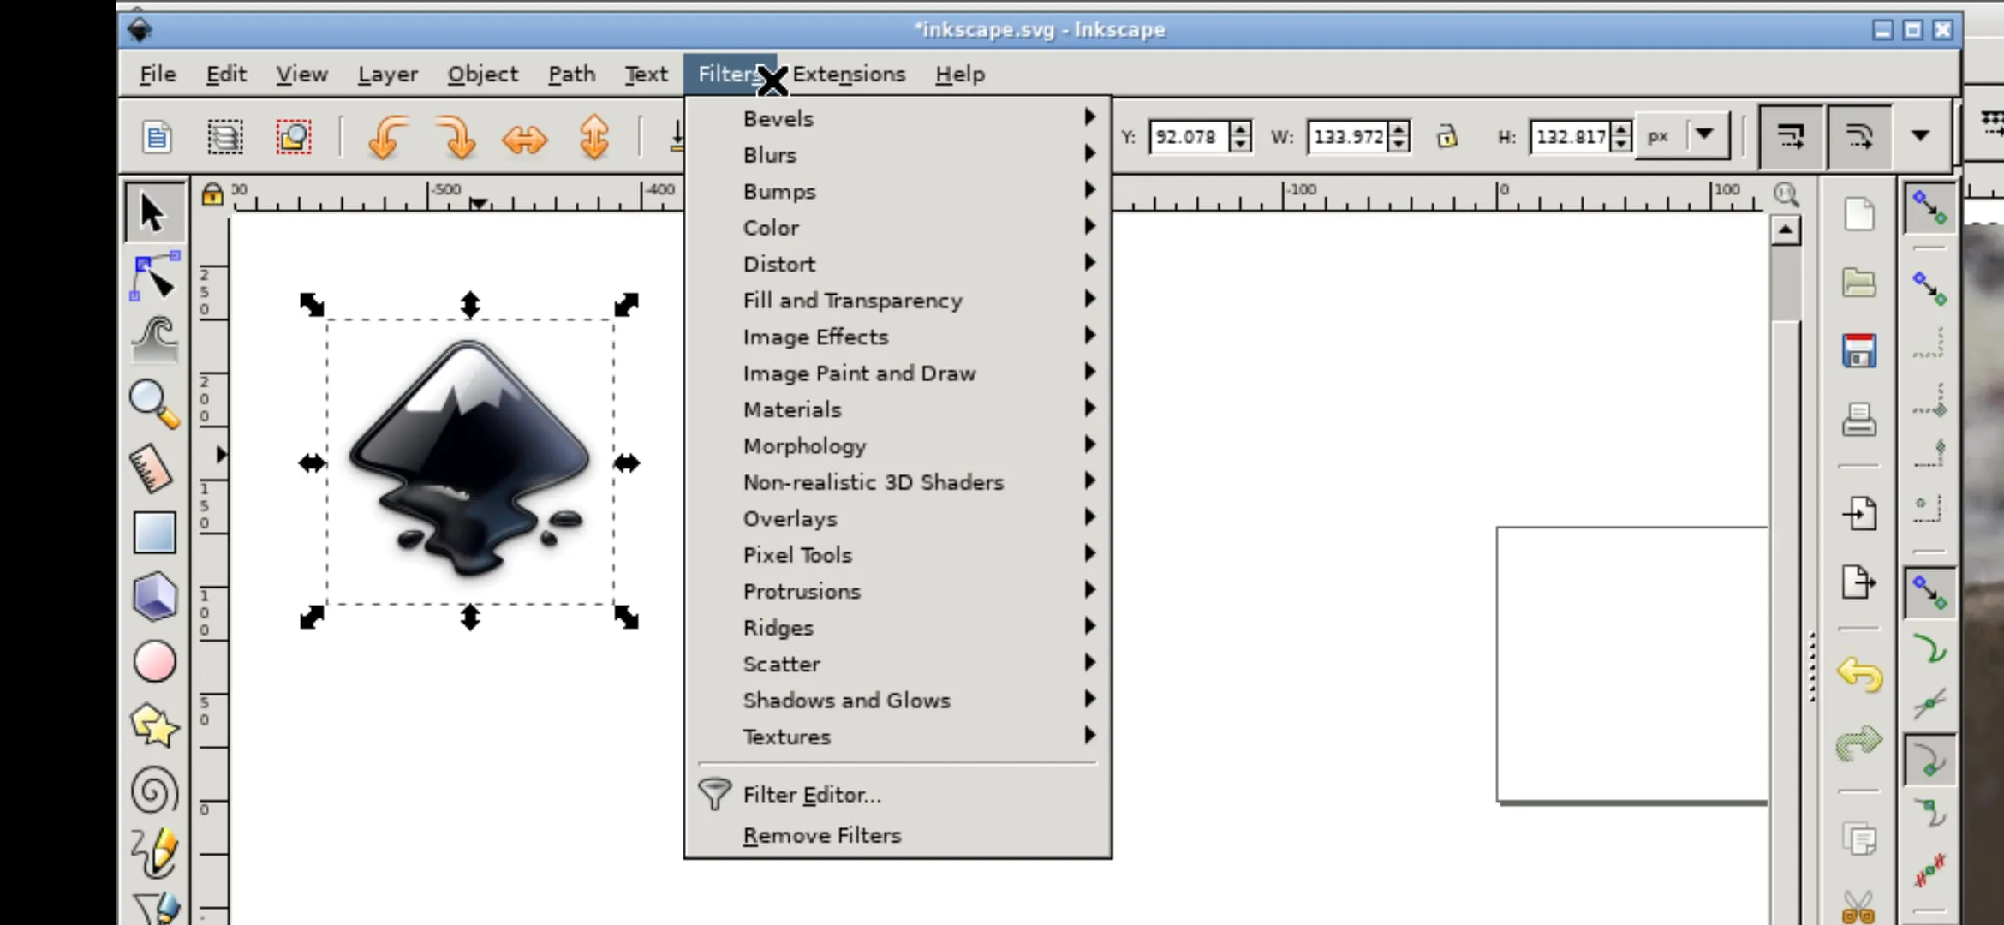Screen dimensions: 2004x925
Task: Activate the Star polygon tool
Action: click(x=155, y=725)
